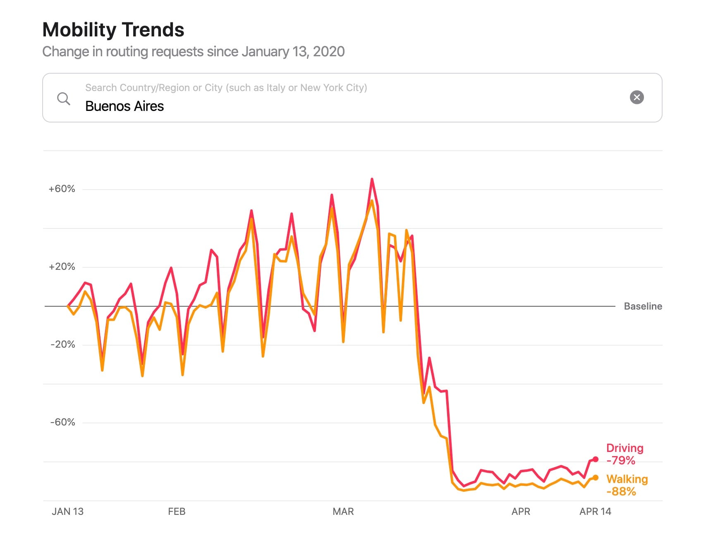Select the Walking -88% label
Screen dimensions: 718x543
[627, 485]
